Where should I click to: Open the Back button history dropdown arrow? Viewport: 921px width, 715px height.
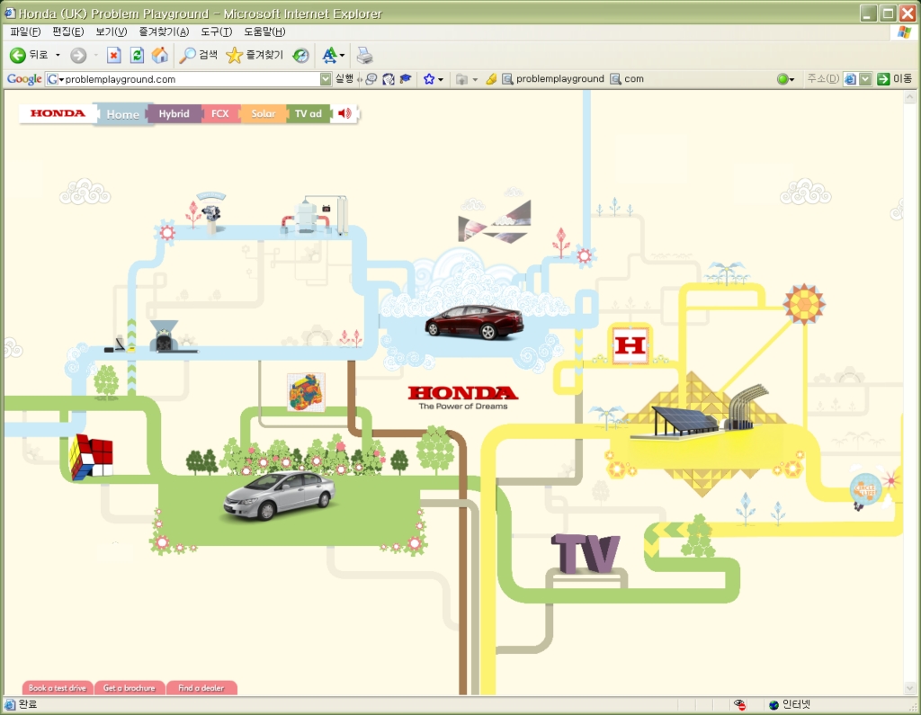pos(58,55)
